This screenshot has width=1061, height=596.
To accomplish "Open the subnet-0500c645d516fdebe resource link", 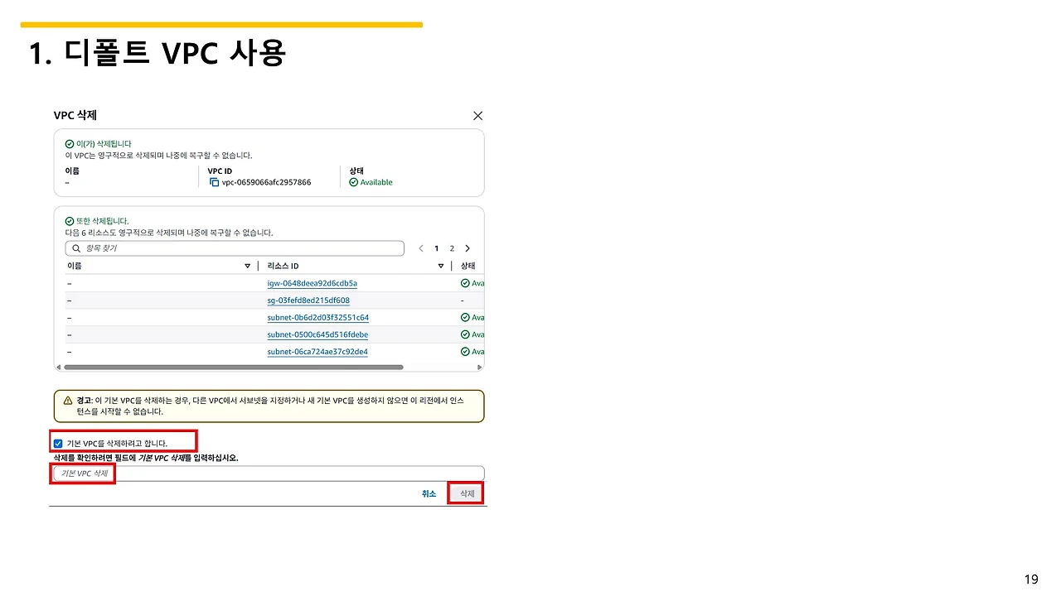I will pos(317,334).
